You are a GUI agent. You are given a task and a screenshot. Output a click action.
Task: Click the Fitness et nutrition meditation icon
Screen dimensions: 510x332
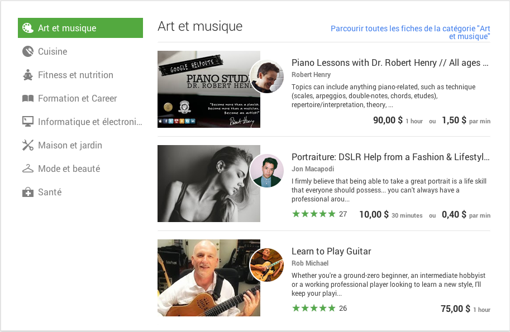click(27, 75)
